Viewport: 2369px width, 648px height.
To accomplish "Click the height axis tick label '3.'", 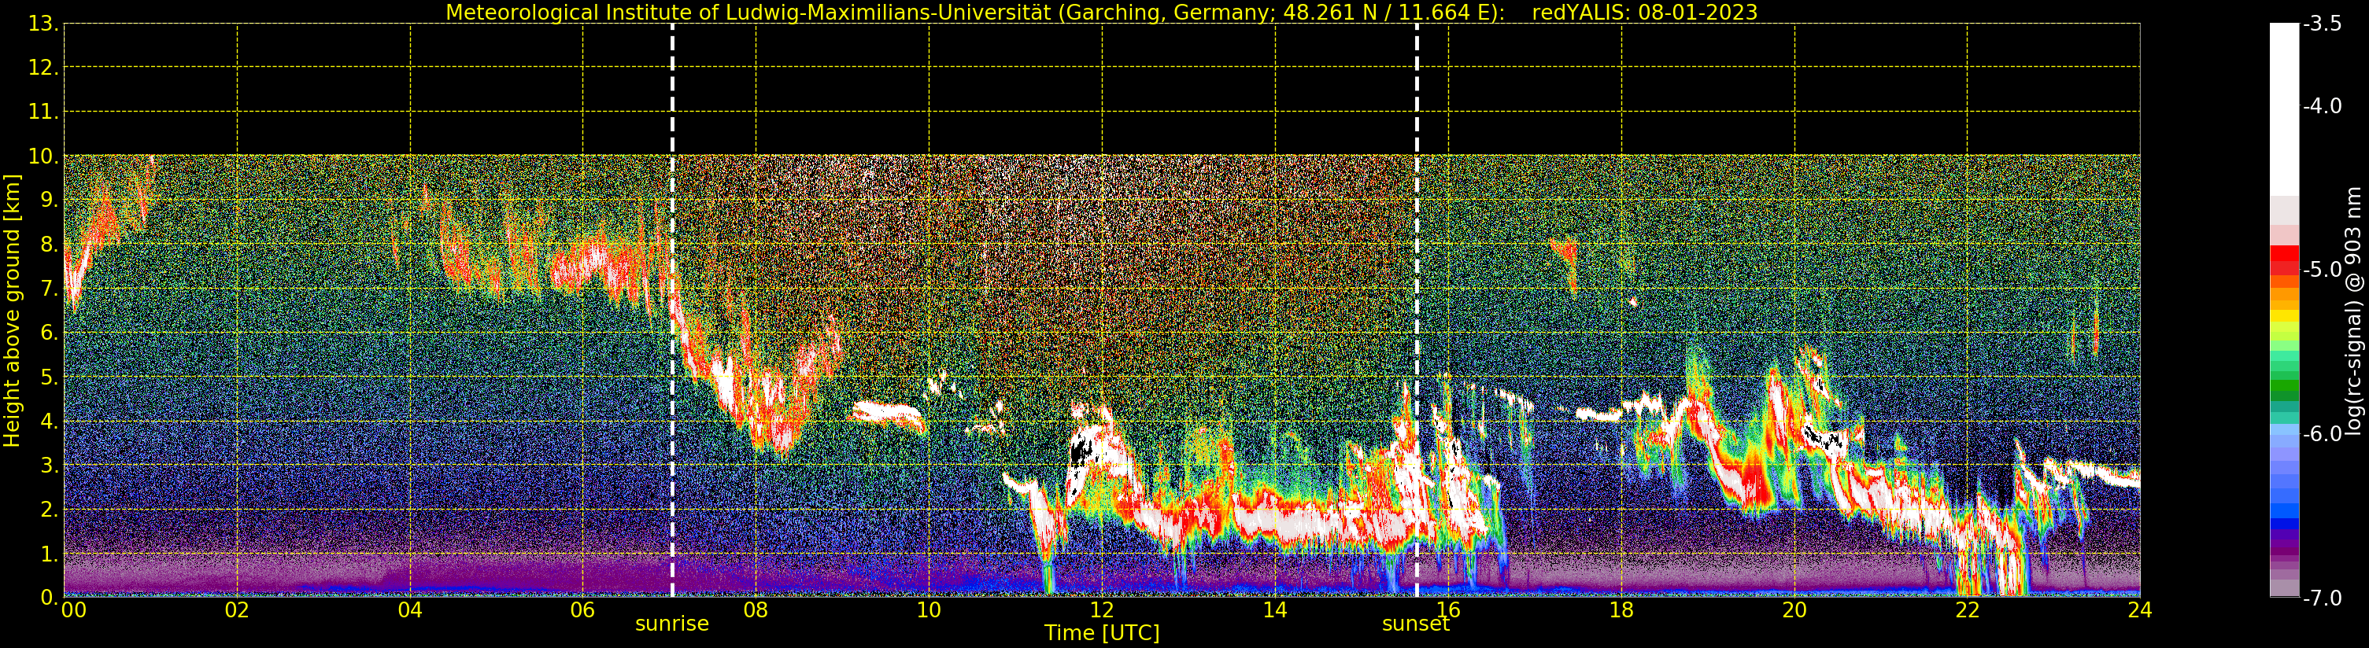I will click(50, 465).
